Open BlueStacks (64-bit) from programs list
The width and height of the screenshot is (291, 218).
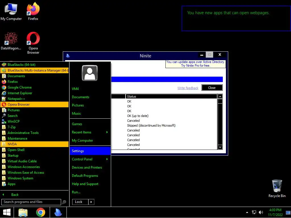pyautogui.click(x=34, y=65)
